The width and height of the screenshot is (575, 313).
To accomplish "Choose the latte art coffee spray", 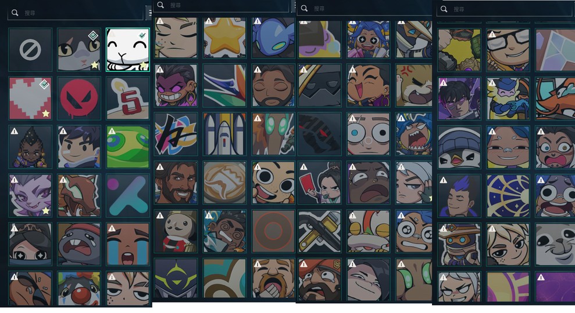I will pos(224,183).
